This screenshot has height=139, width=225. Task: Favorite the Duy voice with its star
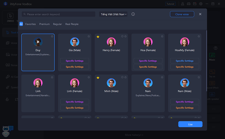(x=52, y=36)
